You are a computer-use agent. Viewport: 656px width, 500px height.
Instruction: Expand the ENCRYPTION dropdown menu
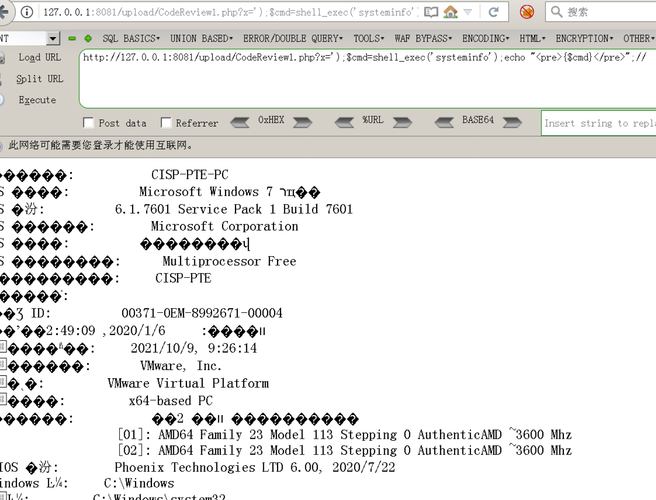(x=584, y=39)
